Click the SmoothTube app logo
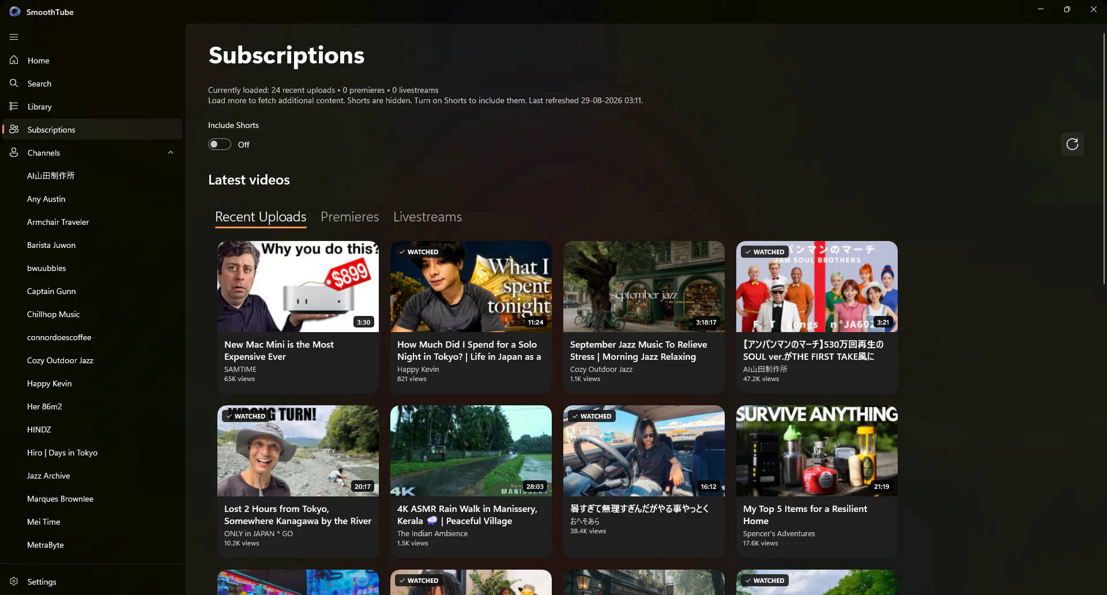This screenshot has height=595, width=1107. [15, 12]
